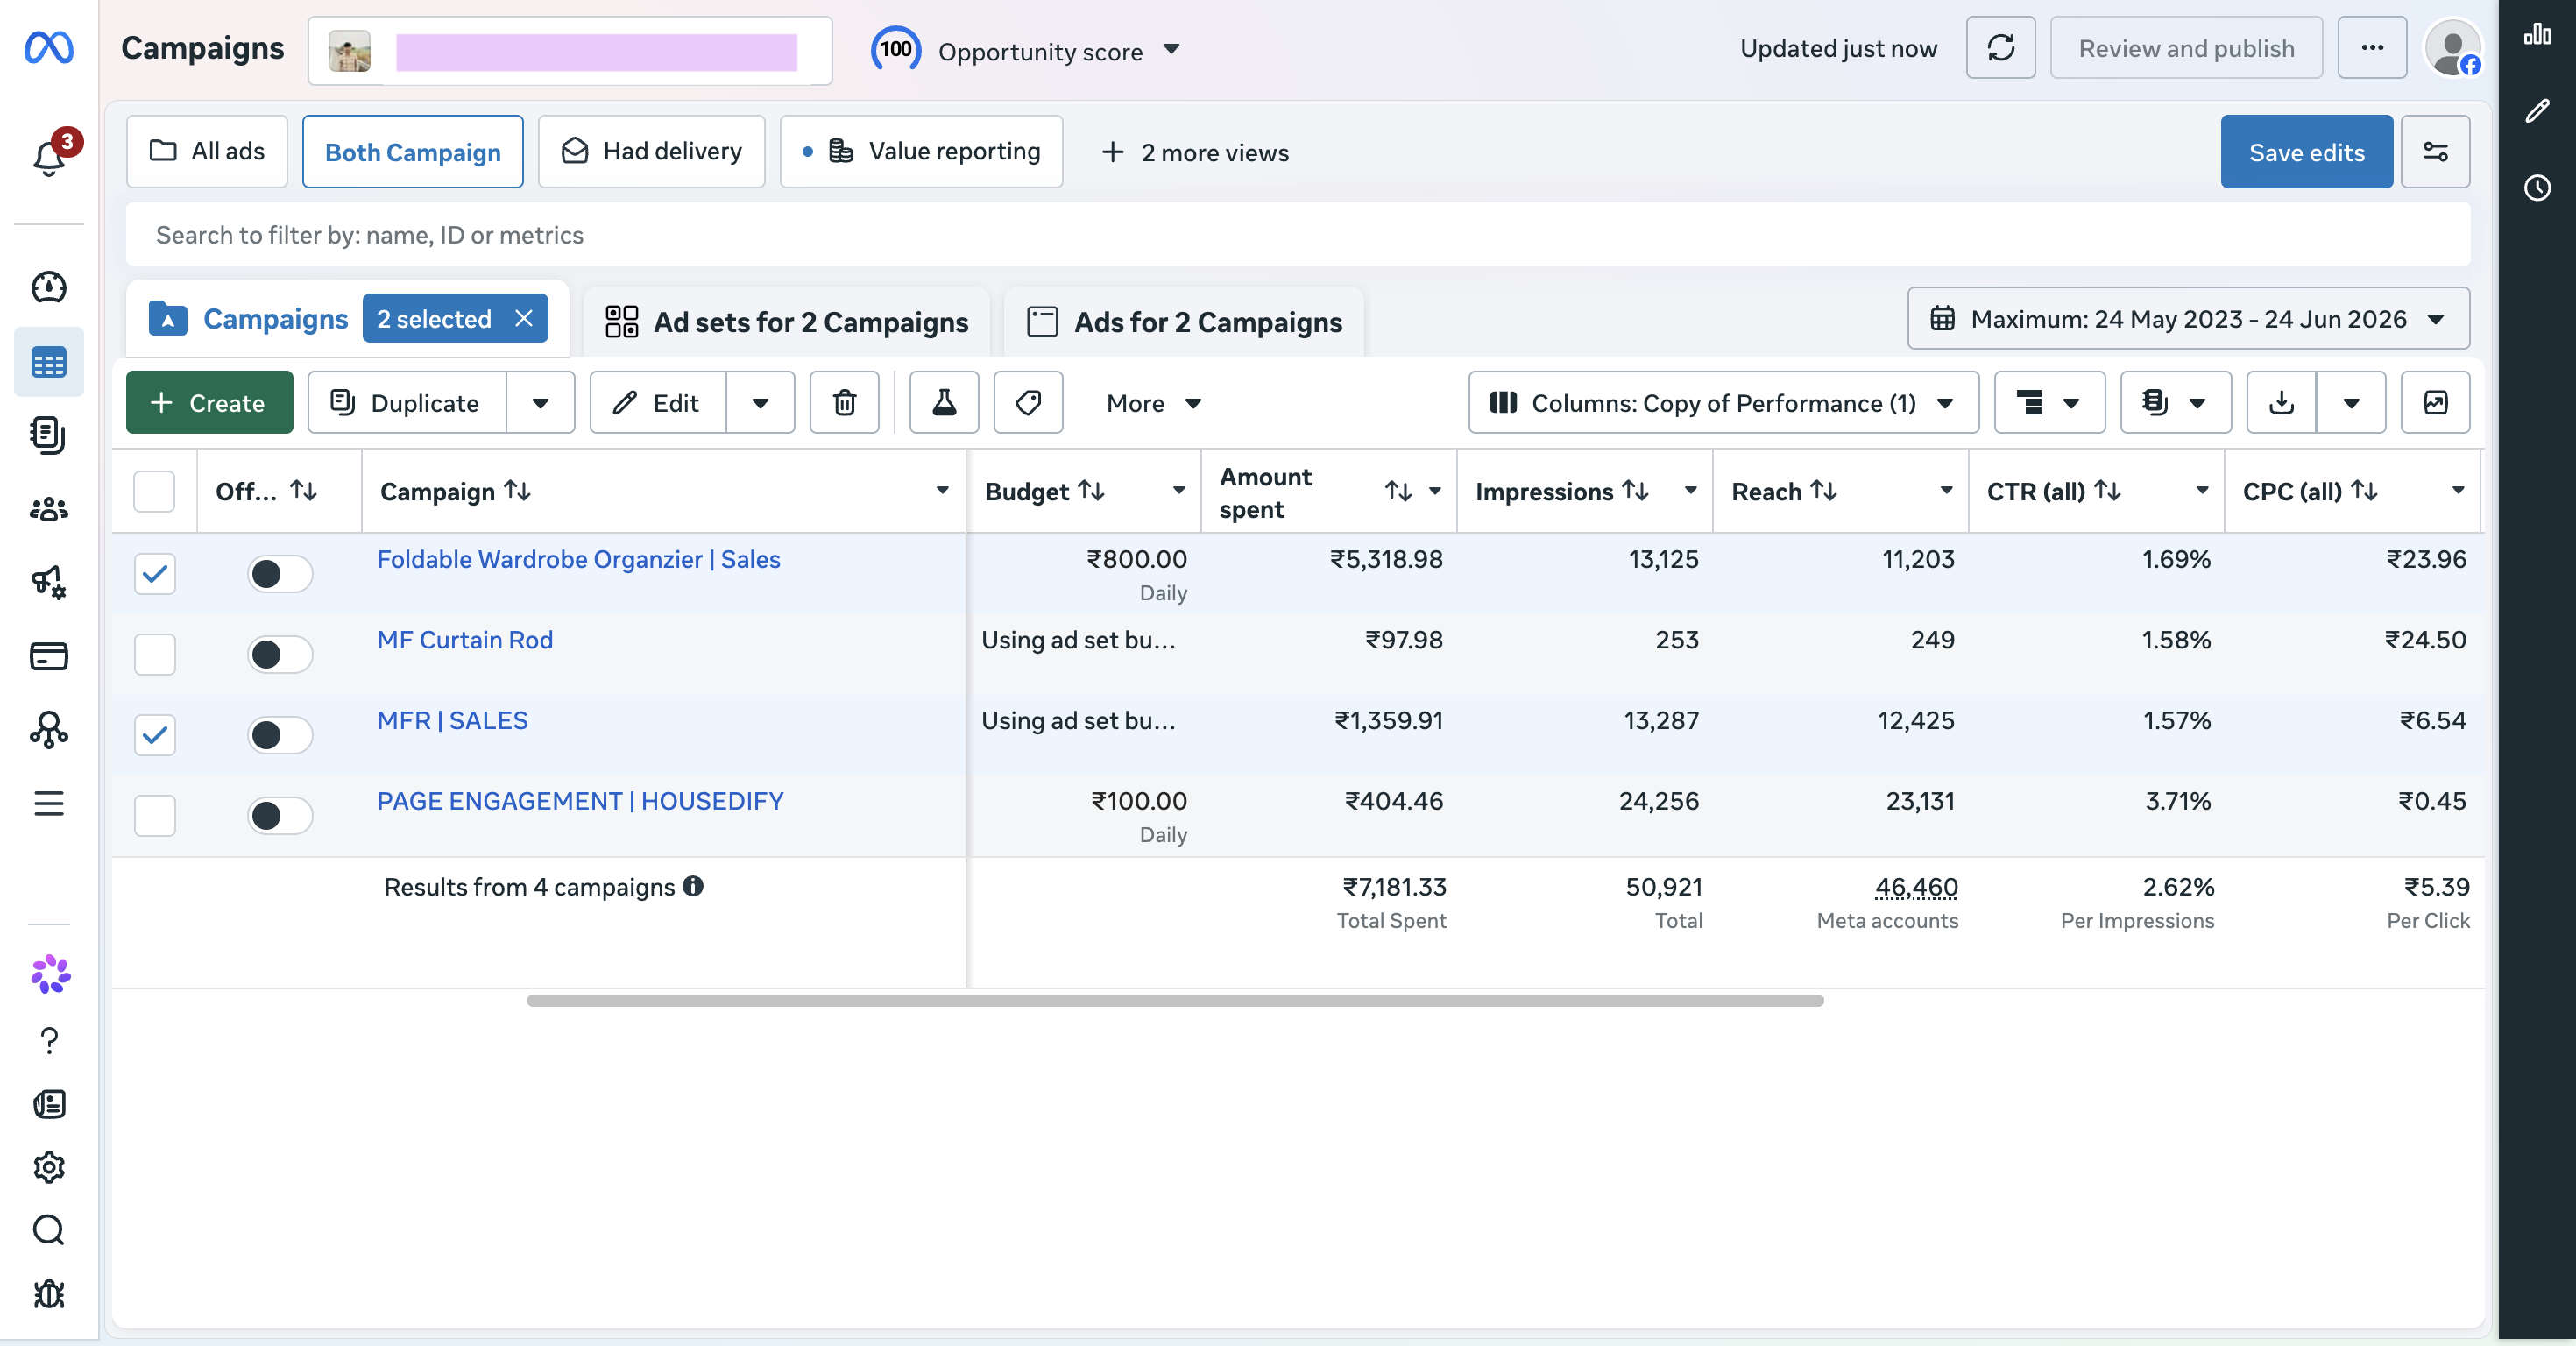Click the horizontal table scrollbar

(x=1175, y=1000)
